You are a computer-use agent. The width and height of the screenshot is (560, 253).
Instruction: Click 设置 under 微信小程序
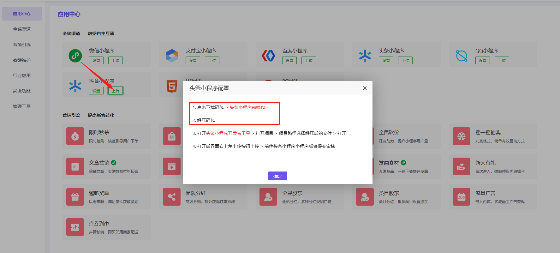96,61
